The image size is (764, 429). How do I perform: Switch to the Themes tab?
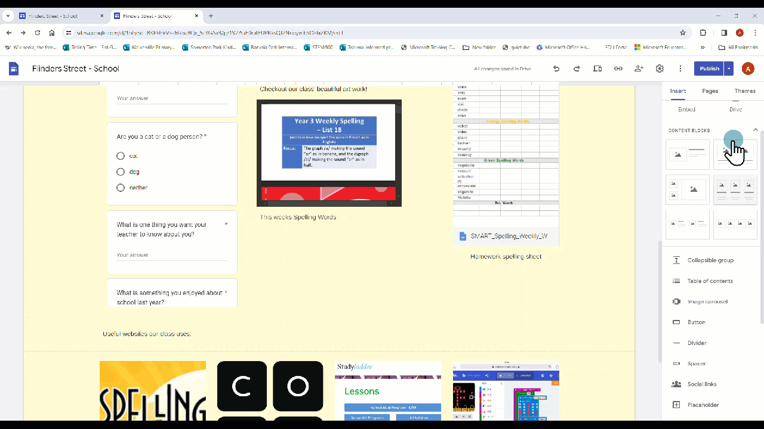click(745, 91)
